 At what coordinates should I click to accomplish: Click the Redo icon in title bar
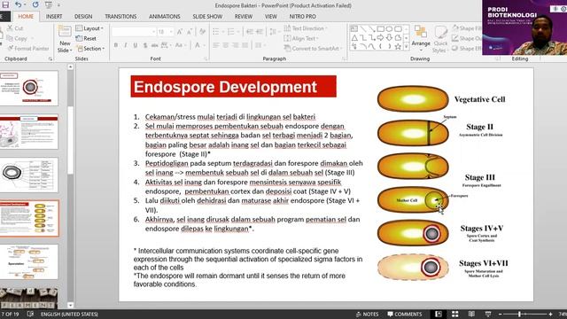(35, 4)
